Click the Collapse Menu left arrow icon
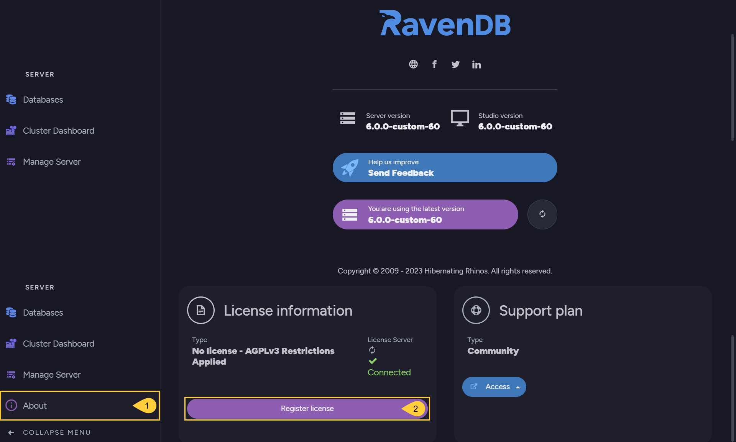This screenshot has width=736, height=442. coord(11,432)
